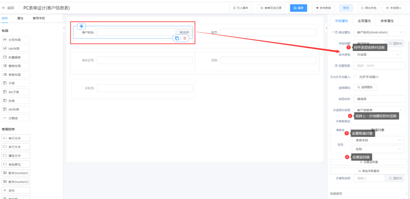Open the 表单字段 value-source dropdown
The width and height of the screenshot is (410, 199).
click(378, 140)
